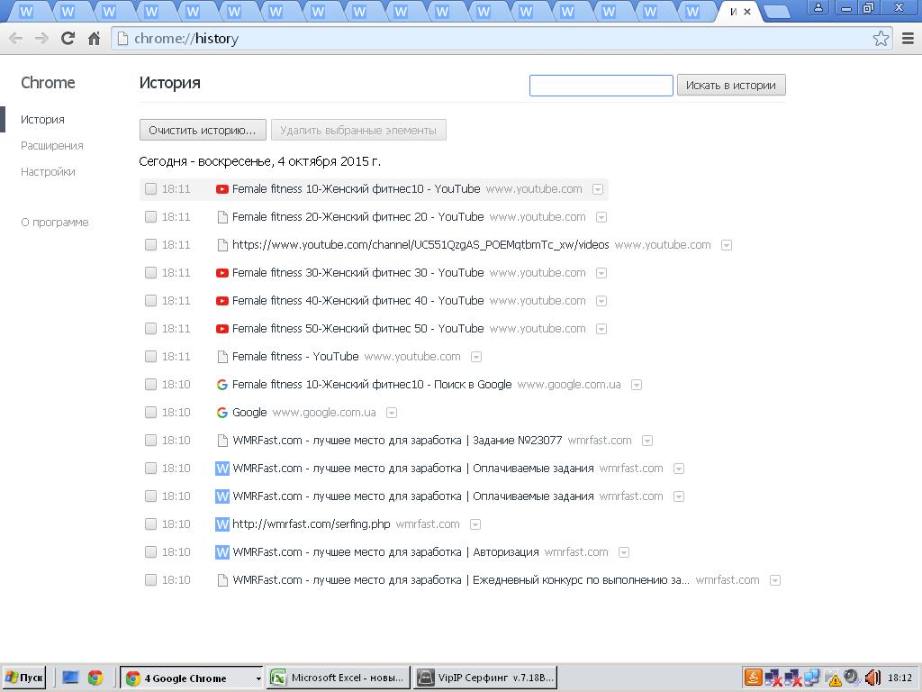Click Google favicon of the search results entry
The width and height of the screenshot is (922, 692).
click(x=221, y=385)
